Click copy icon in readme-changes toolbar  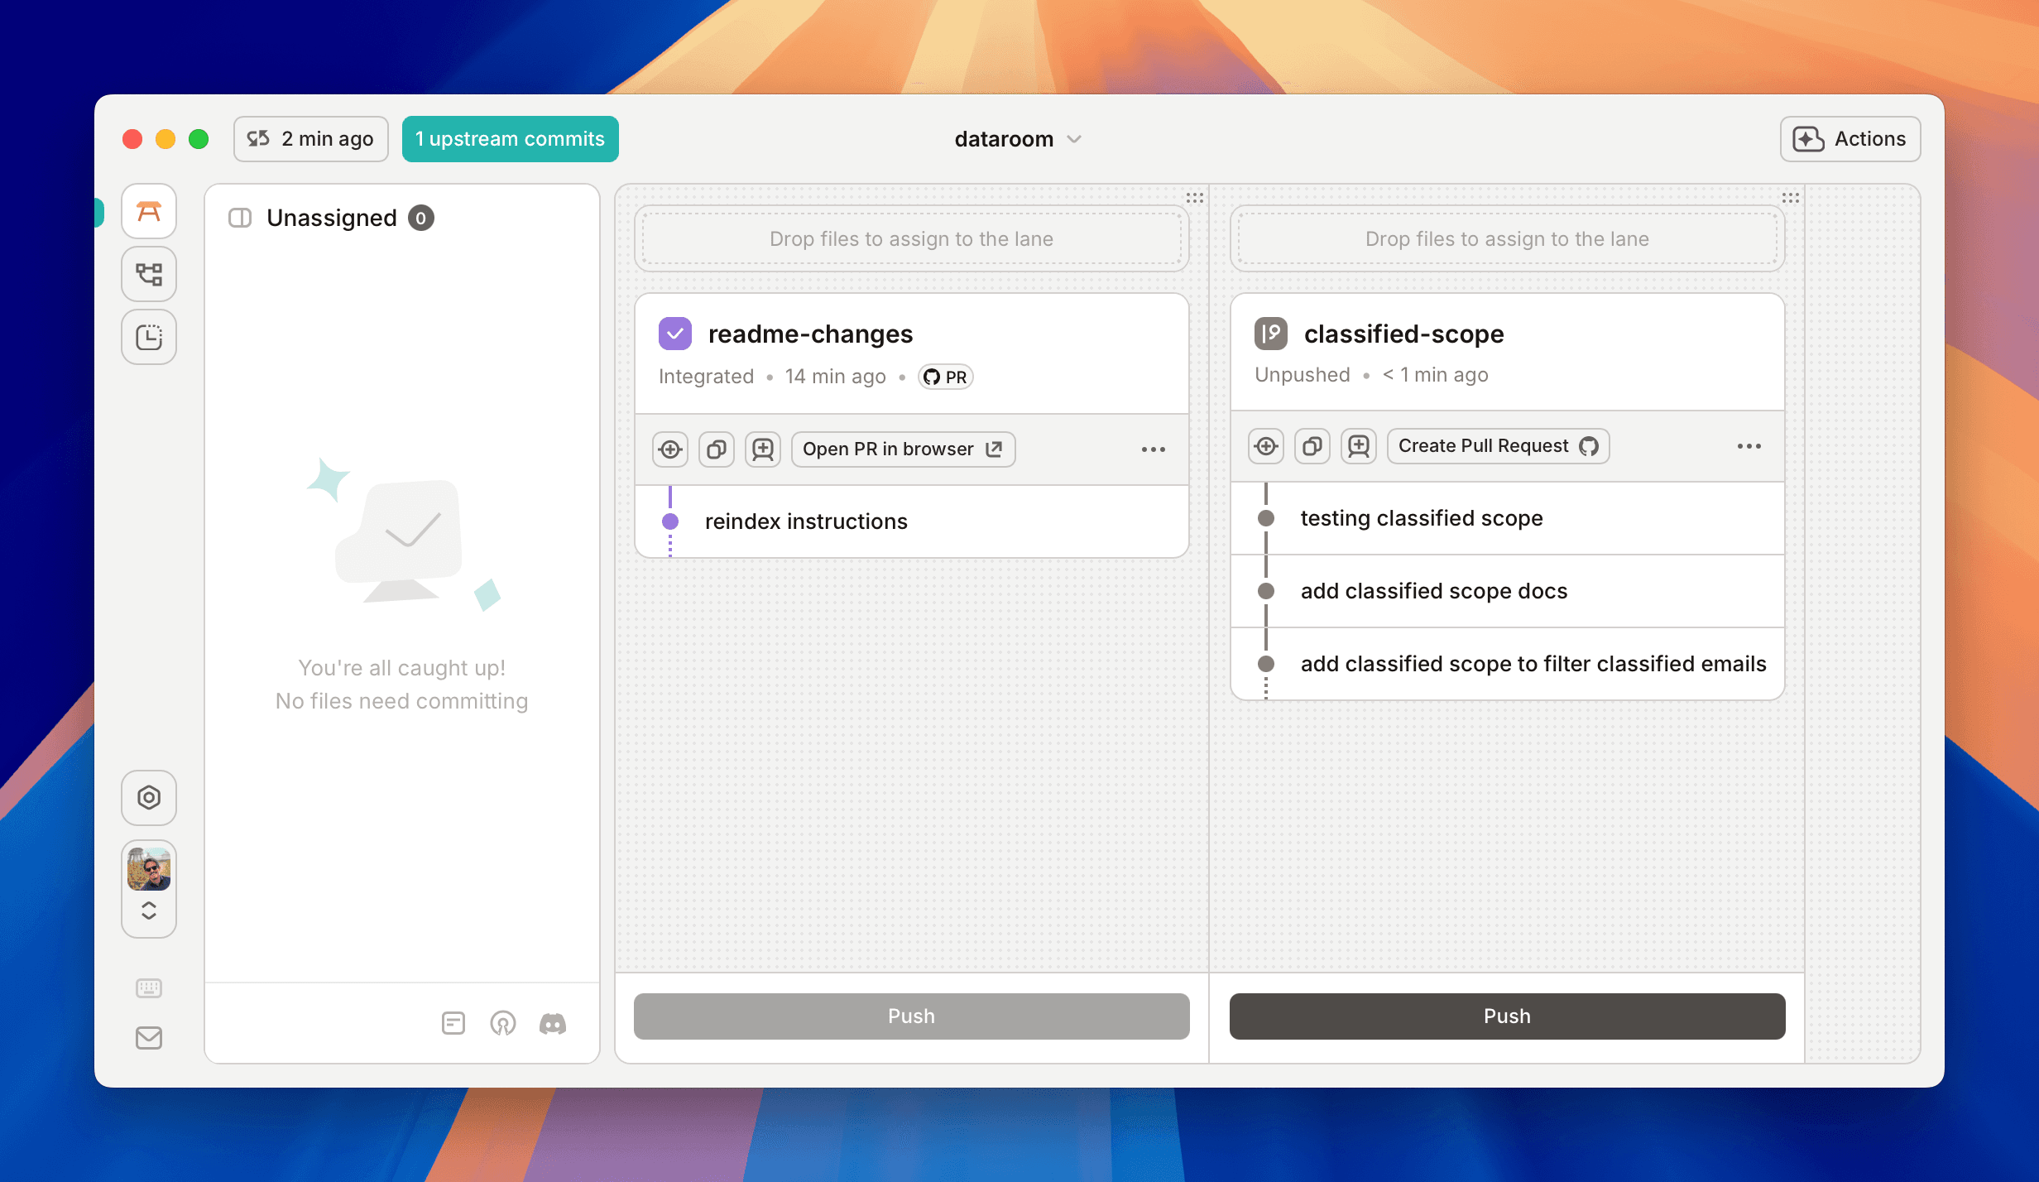pyautogui.click(x=717, y=449)
